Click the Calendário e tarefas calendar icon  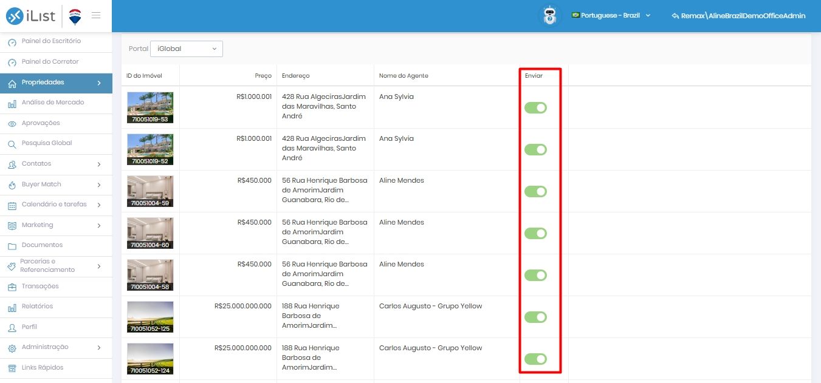pos(12,205)
